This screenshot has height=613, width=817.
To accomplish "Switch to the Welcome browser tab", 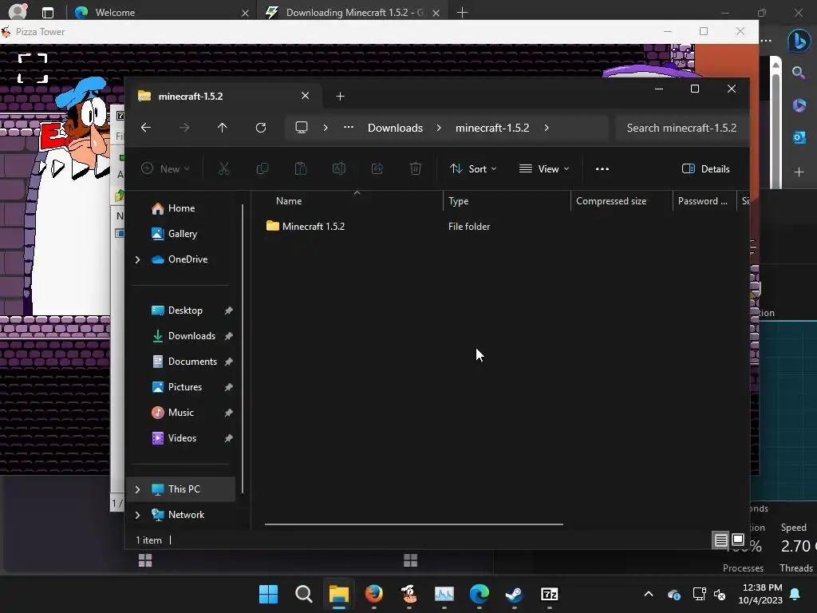I will (161, 13).
